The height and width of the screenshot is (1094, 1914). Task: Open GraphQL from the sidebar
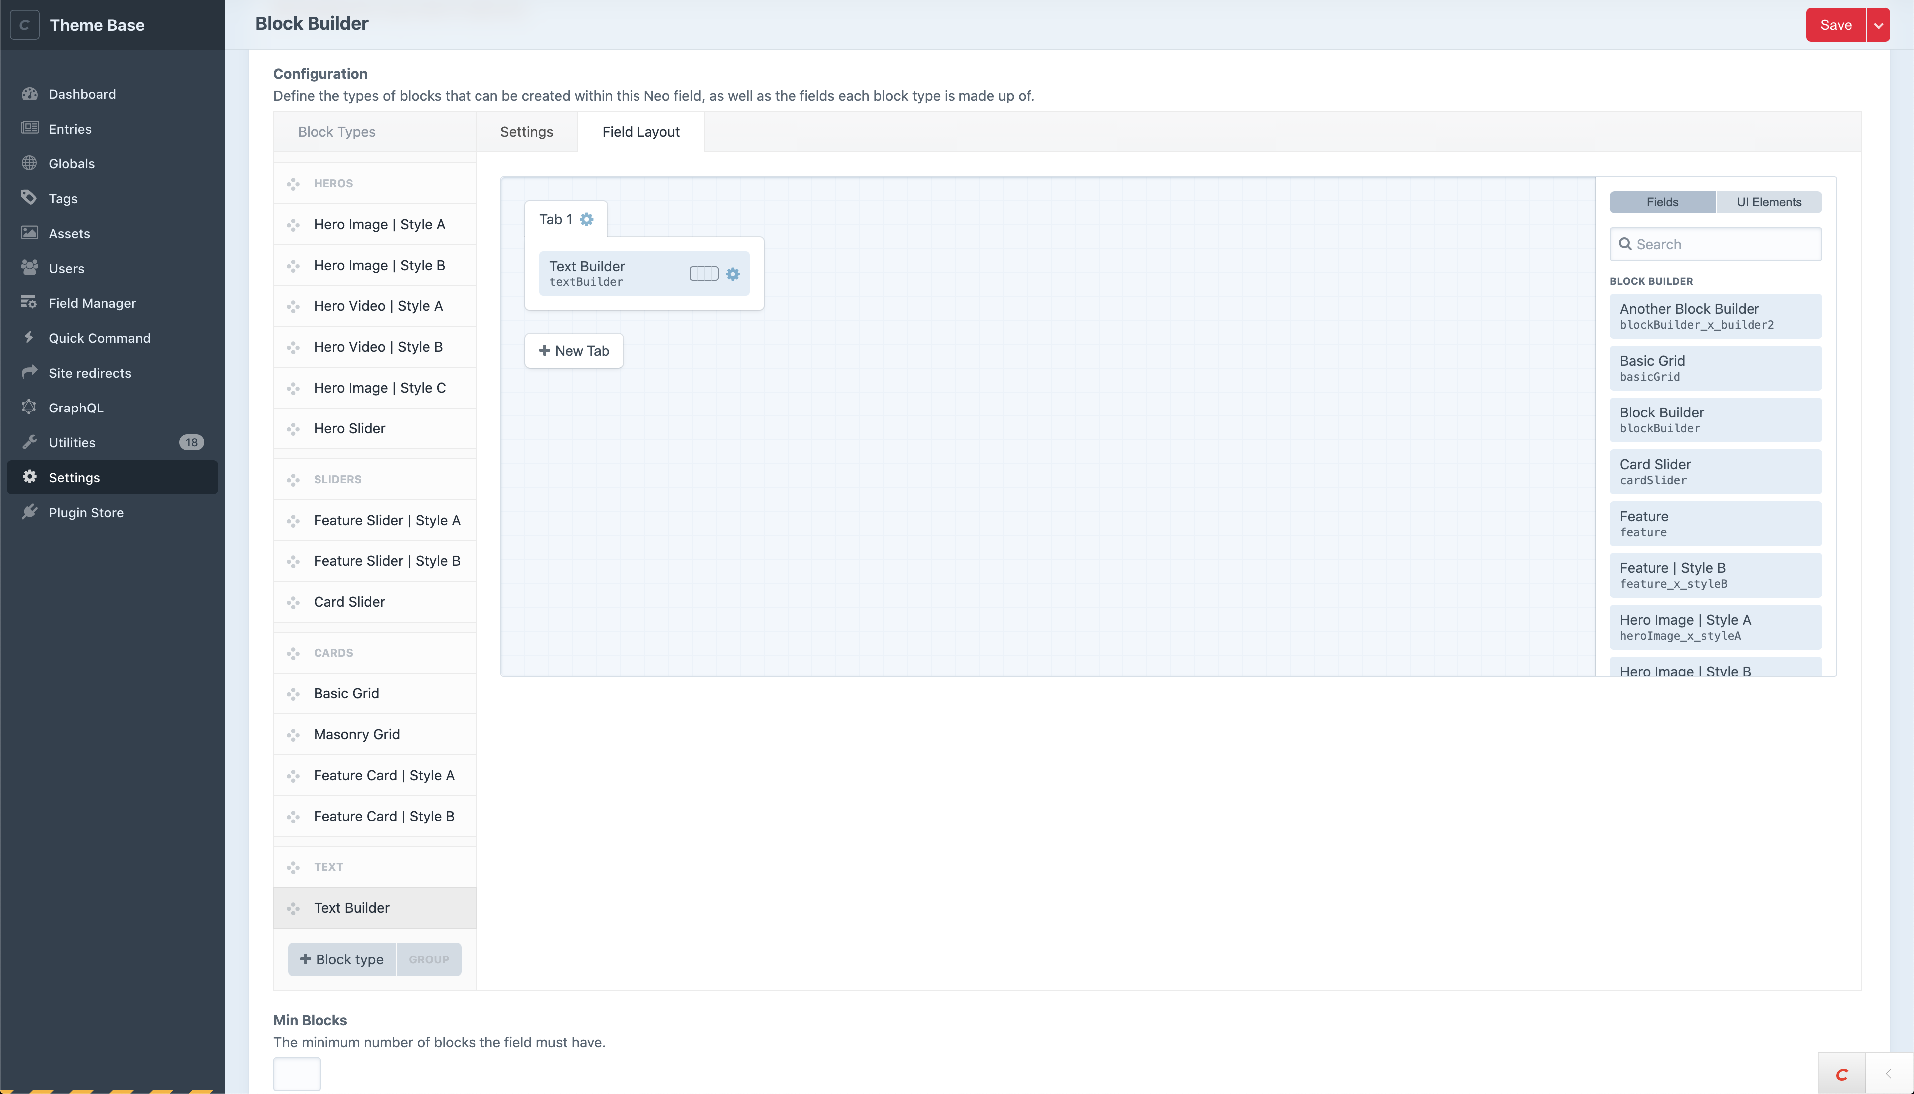tap(28, 407)
